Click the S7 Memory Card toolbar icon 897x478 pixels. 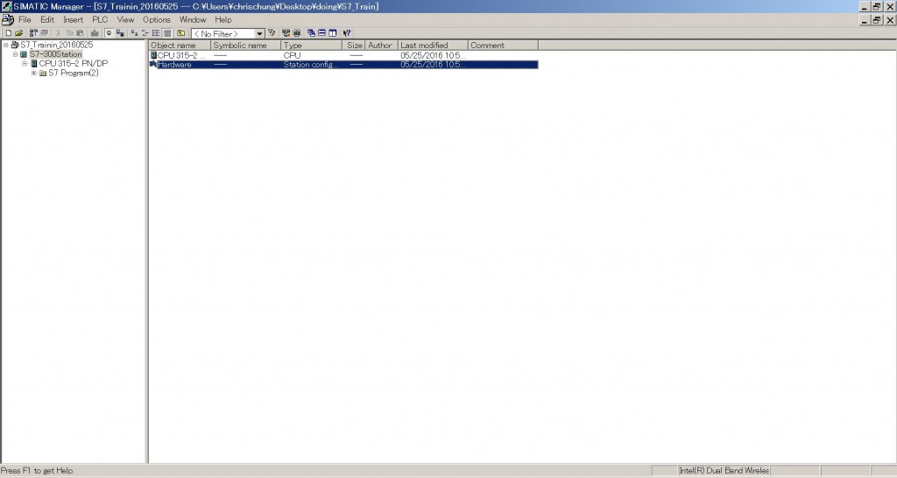(x=44, y=33)
